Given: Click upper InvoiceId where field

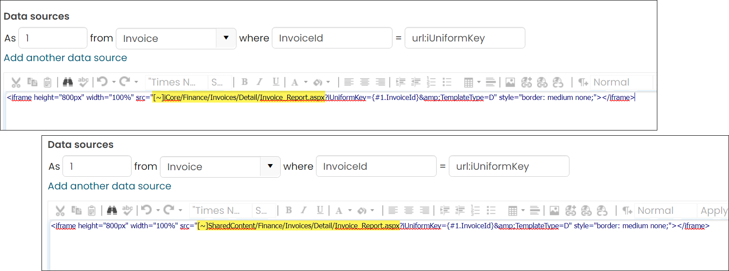Looking at the screenshot, I should pyautogui.click(x=332, y=38).
